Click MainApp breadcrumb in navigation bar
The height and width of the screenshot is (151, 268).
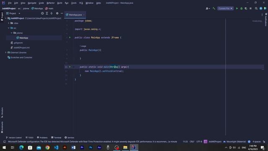coord(37,8)
